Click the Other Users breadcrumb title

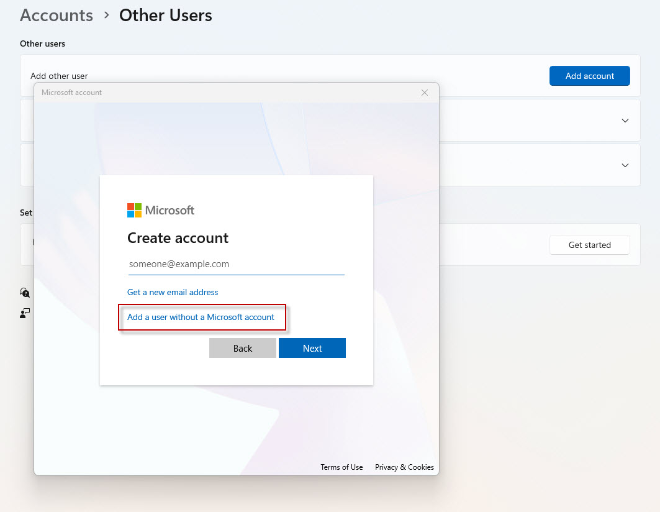click(165, 15)
